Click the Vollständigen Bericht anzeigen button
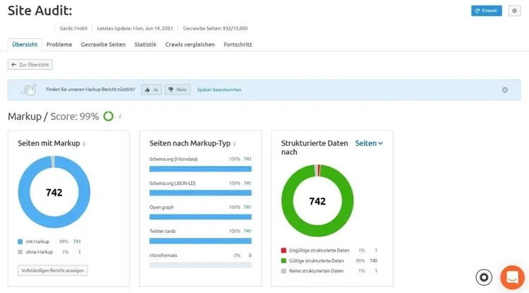Viewport: 529px width, 293px height. (53, 270)
